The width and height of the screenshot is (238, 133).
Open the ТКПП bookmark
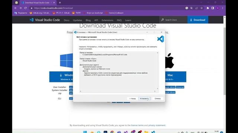77,13
